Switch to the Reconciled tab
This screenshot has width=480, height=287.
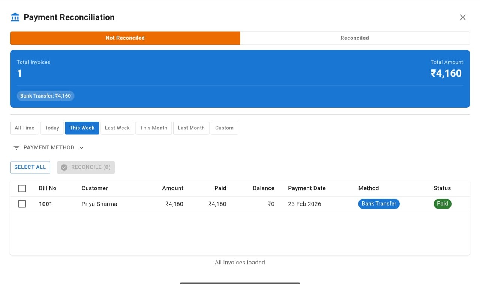coord(354,38)
